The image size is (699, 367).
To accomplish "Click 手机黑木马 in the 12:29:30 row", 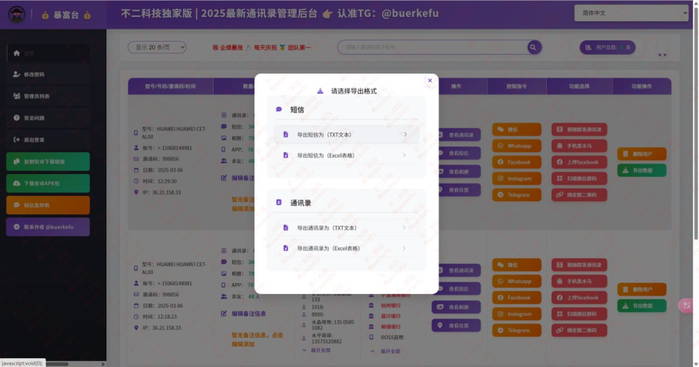I will (579, 146).
